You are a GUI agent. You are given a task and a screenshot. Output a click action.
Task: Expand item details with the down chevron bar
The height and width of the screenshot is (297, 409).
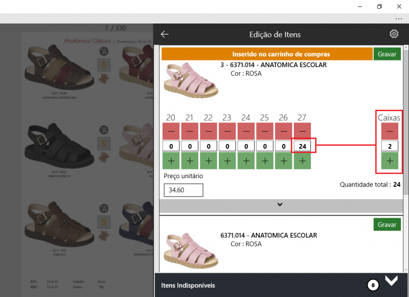coord(280,205)
